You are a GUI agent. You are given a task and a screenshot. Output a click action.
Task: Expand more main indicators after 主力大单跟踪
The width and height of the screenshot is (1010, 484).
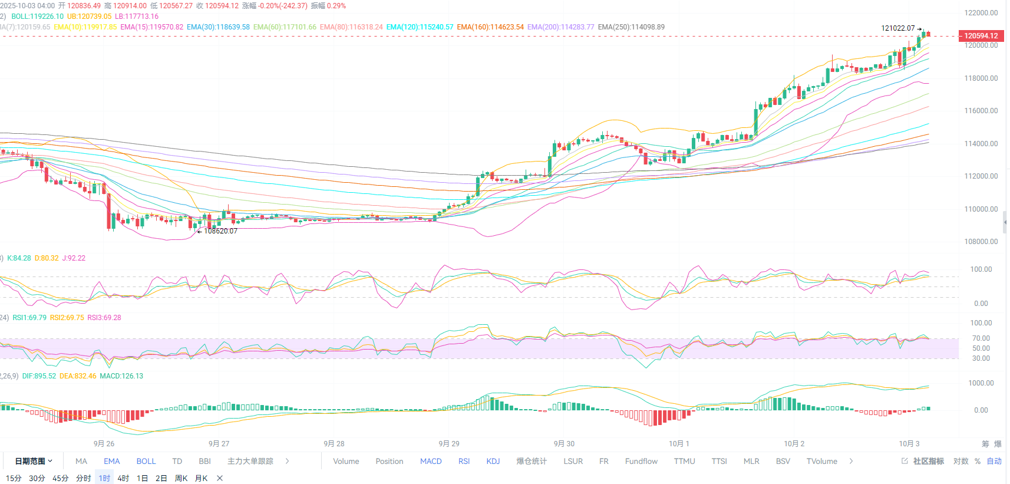coord(288,461)
